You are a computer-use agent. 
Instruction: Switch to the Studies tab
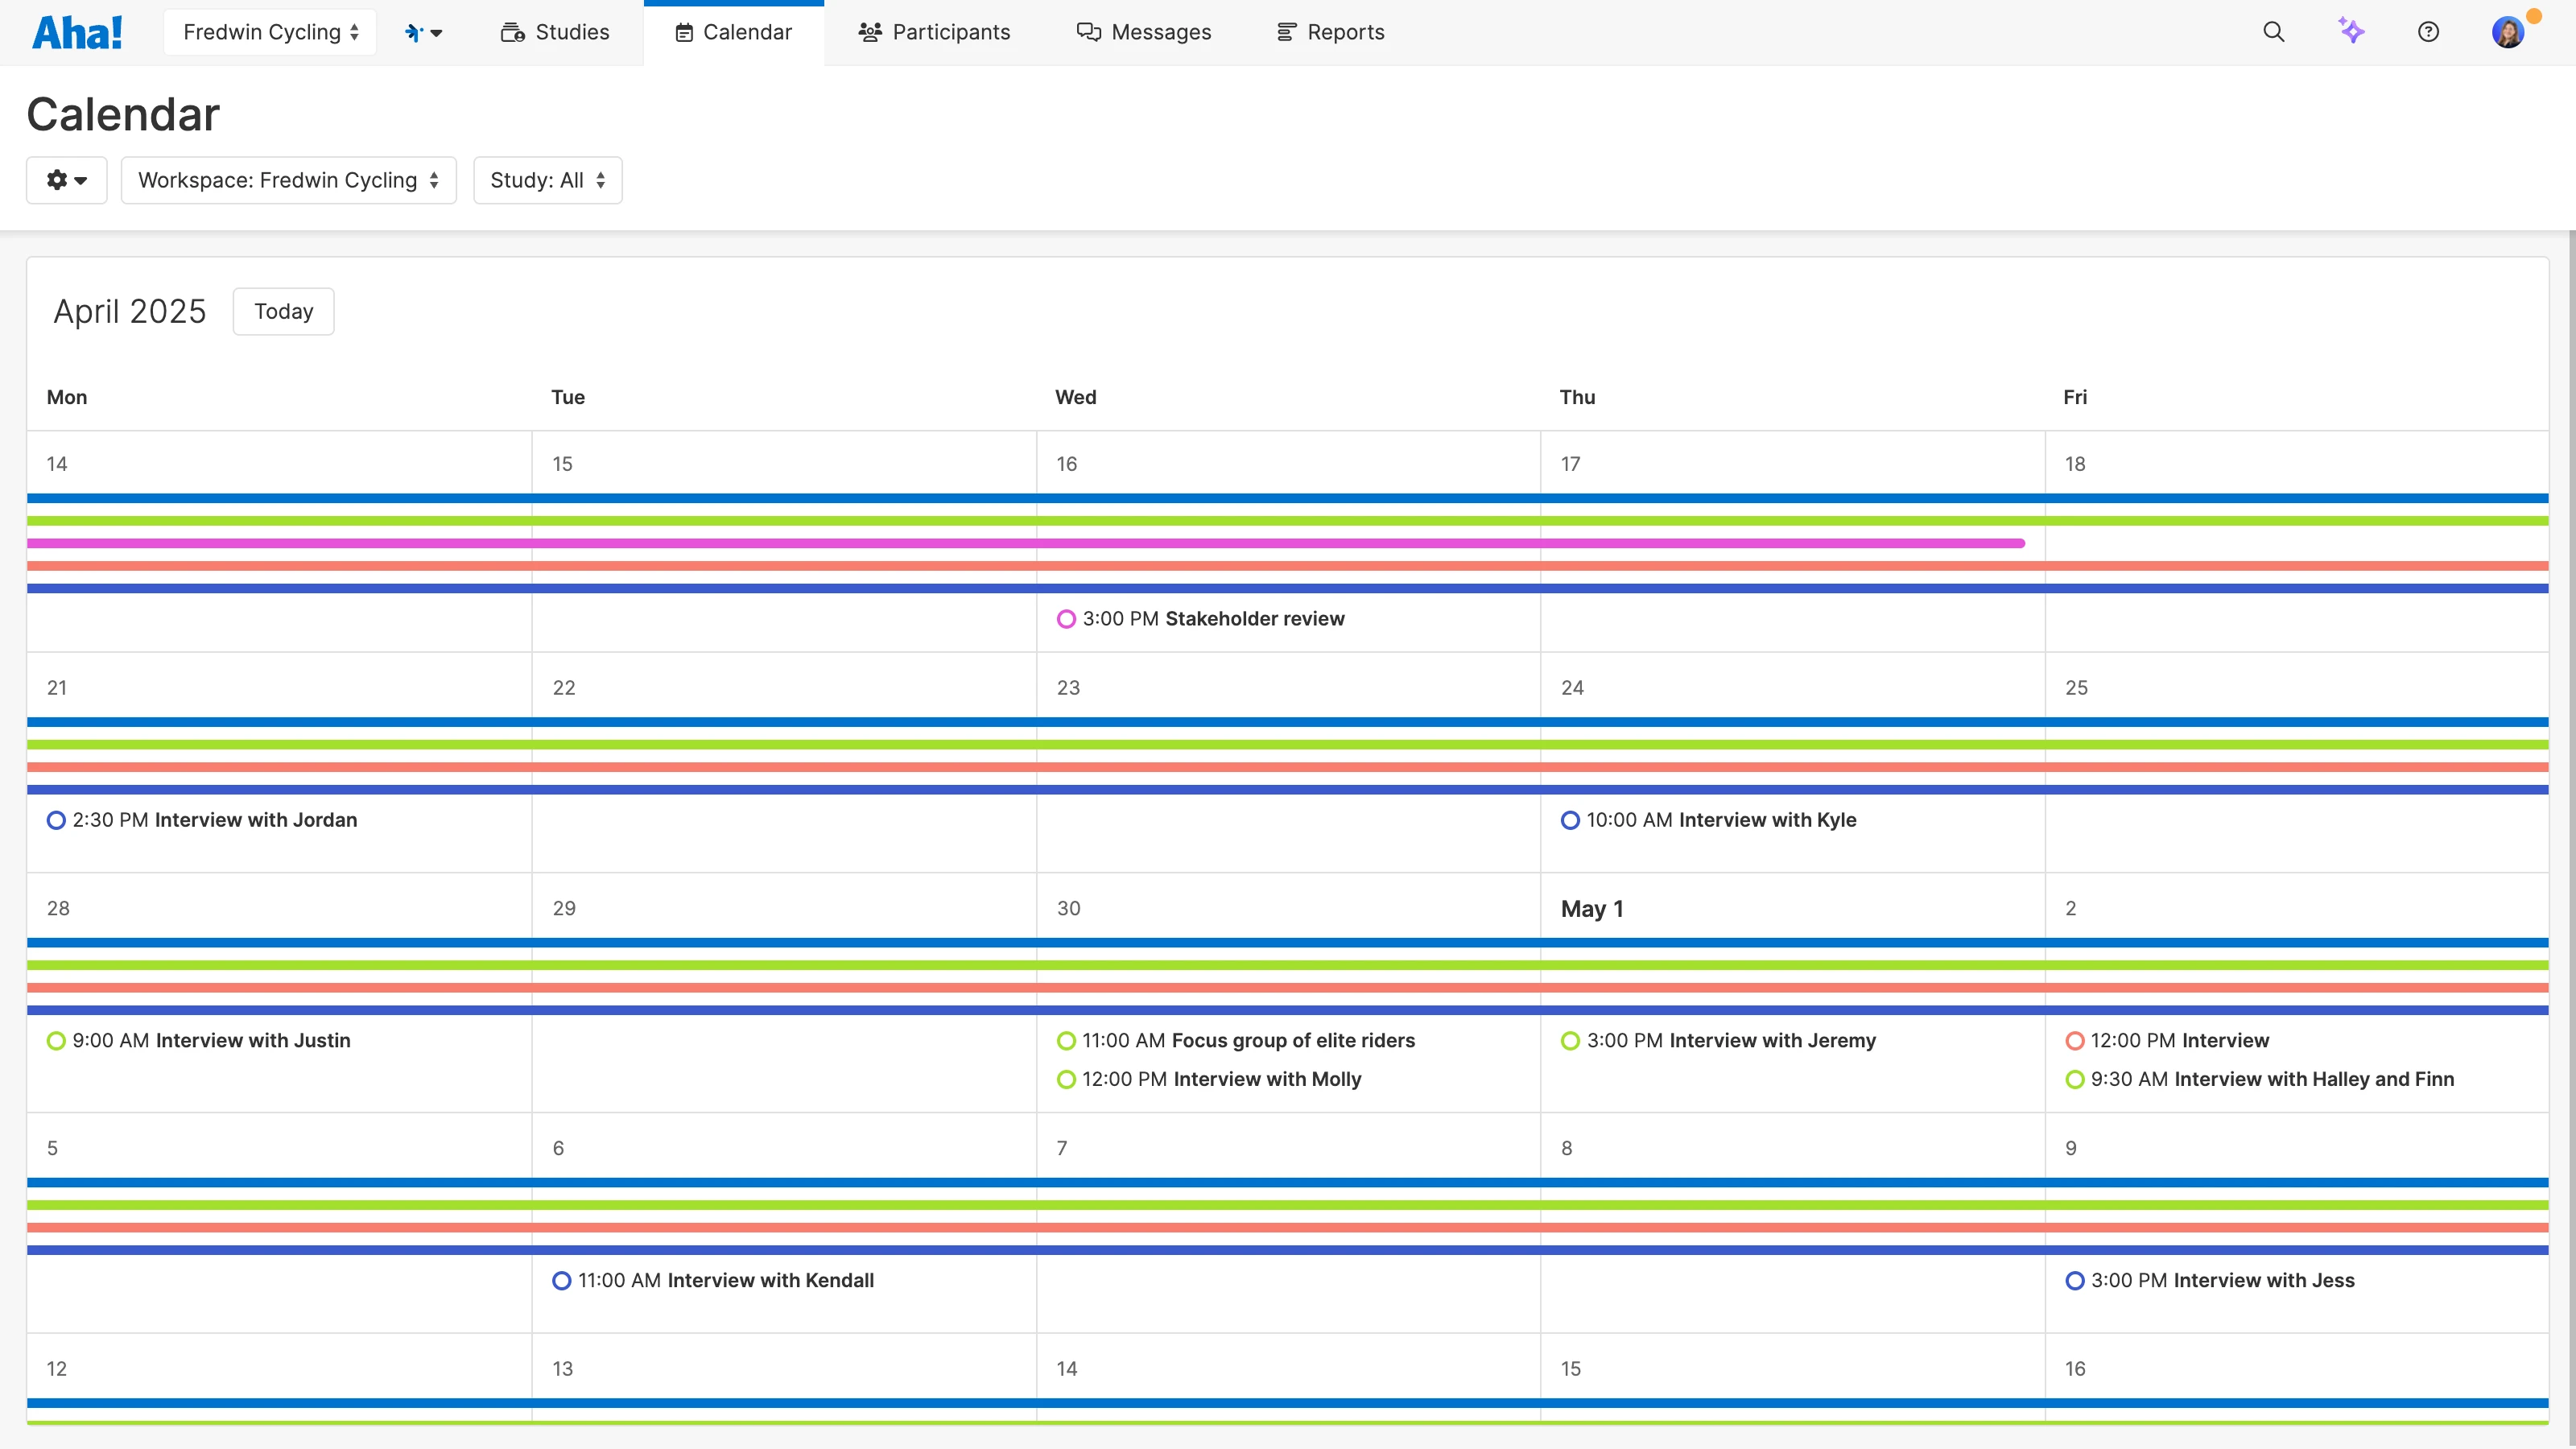tap(555, 32)
